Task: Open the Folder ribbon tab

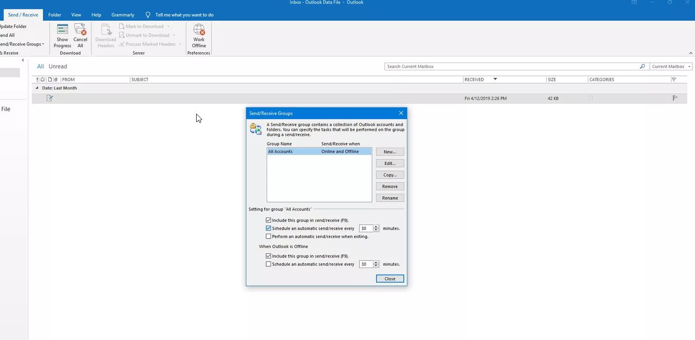Action: [55, 15]
